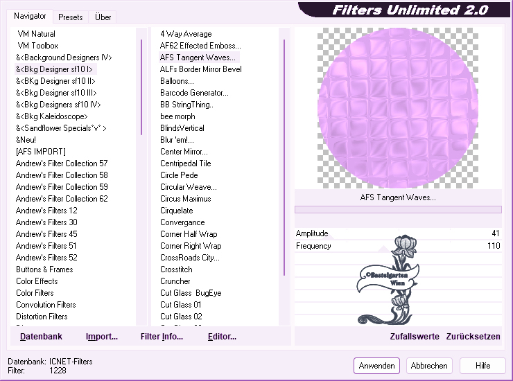The height and width of the screenshot is (381, 513).
Task: Select Circle Pede filter
Action: pyautogui.click(x=179, y=175)
